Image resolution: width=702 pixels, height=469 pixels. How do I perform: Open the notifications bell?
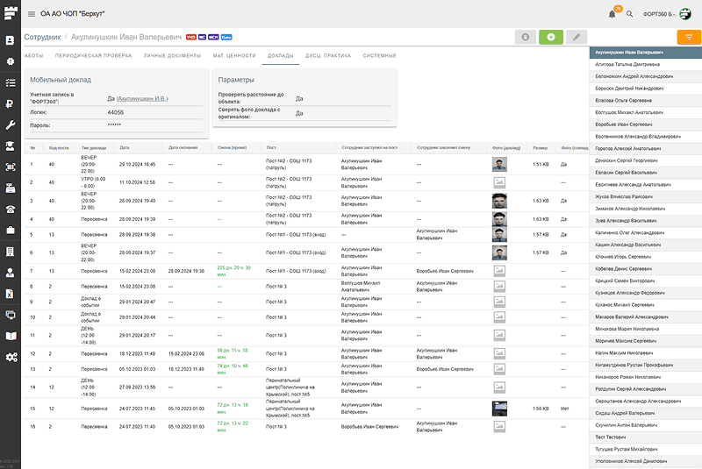pyautogui.click(x=612, y=14)
